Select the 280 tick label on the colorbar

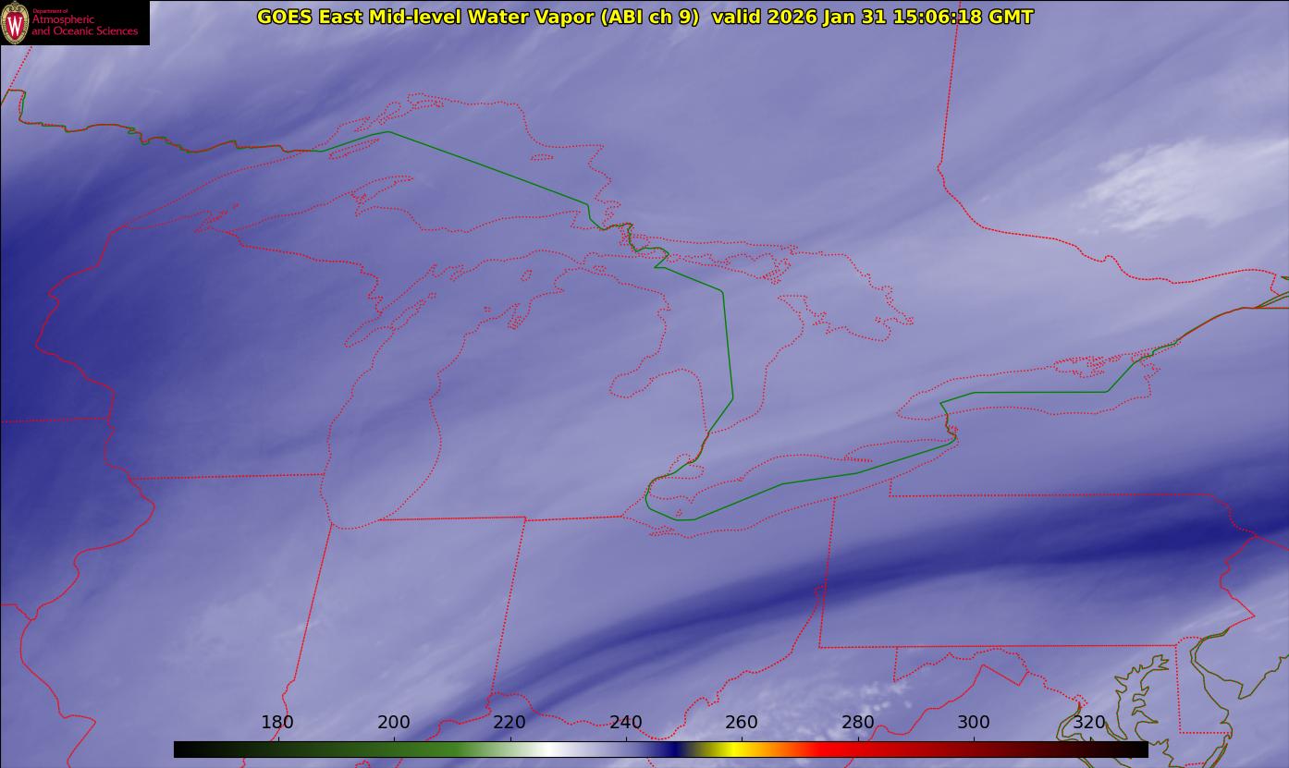coord(858,723)
